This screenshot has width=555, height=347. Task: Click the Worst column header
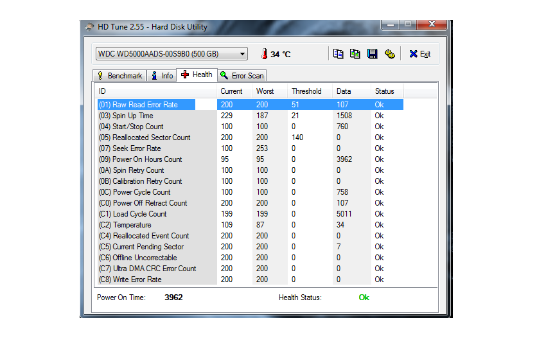270,91
